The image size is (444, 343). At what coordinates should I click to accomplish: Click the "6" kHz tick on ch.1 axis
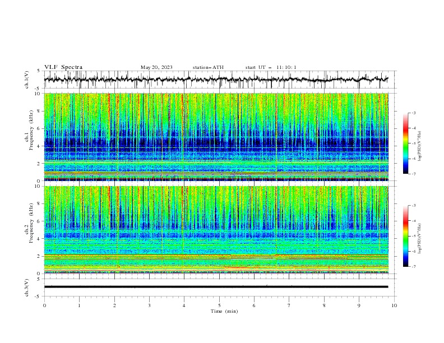click(x=40, y=128)
